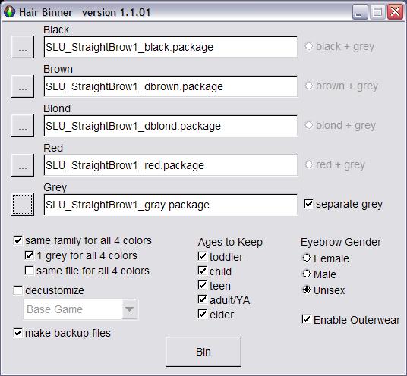Click the Black package filename field
This screenshot has height=376, width=407.
tap(171, 47)
